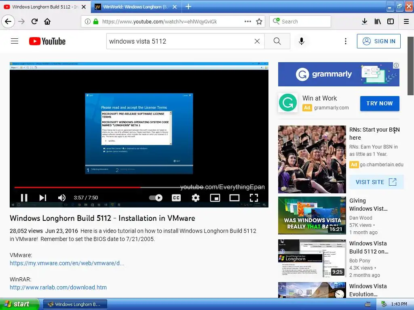Open Windows Vista Build 5112 video thumbnail
414x310 pixels.
pyautogui.click(x=312, y=258)
